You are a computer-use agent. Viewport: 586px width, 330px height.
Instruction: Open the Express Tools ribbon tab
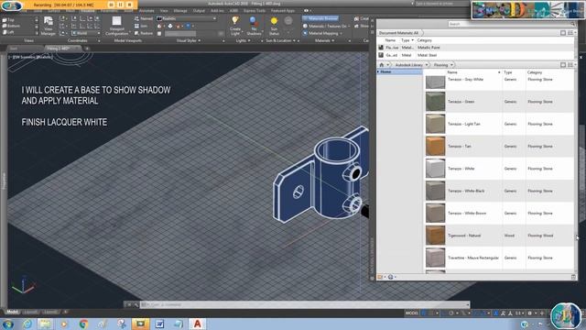255,11
